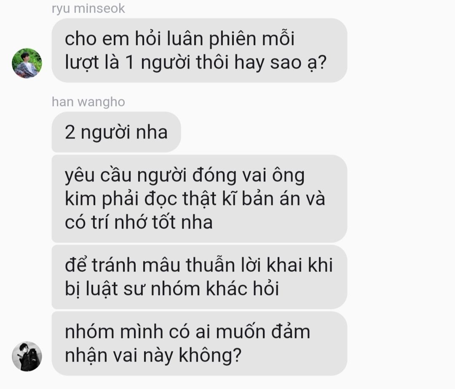Select the message starting "nhóm mình có ai"
This screenshot has width=455, height=389.
click(199, 344)
